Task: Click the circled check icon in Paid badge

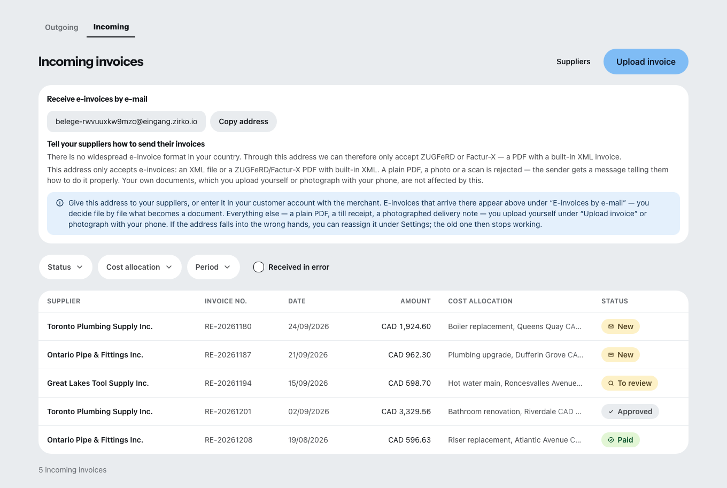Action: (611, 440)
